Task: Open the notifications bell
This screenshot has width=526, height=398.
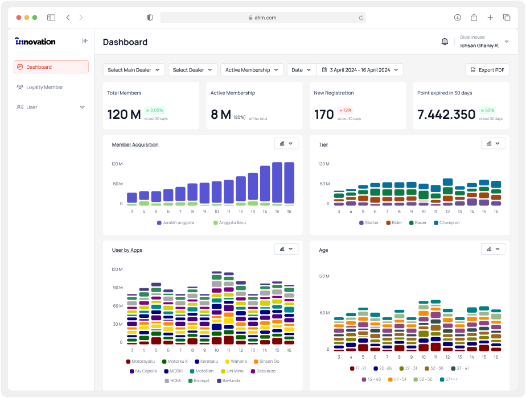Action: 445,42
